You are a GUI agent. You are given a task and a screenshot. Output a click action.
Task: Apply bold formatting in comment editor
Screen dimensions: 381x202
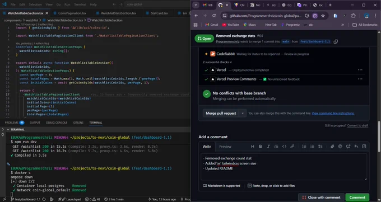(260, 147)
